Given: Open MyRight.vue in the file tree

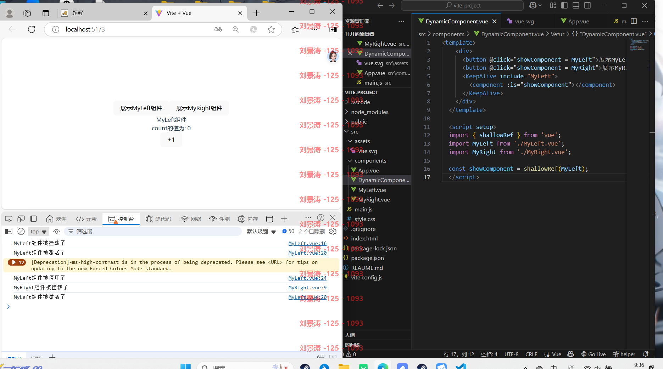Looking at the screenshot, I should tap(374, 199).
